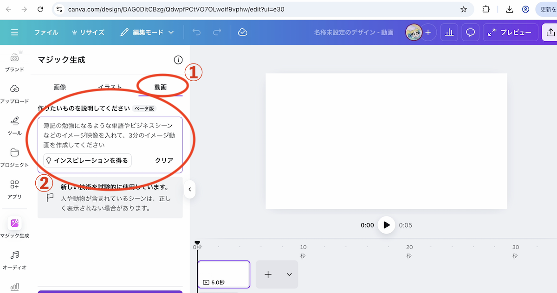The width and height of the screenshot is (557, 293).
Task: Open the analytics bar chart icon
Action: [449, 32]
